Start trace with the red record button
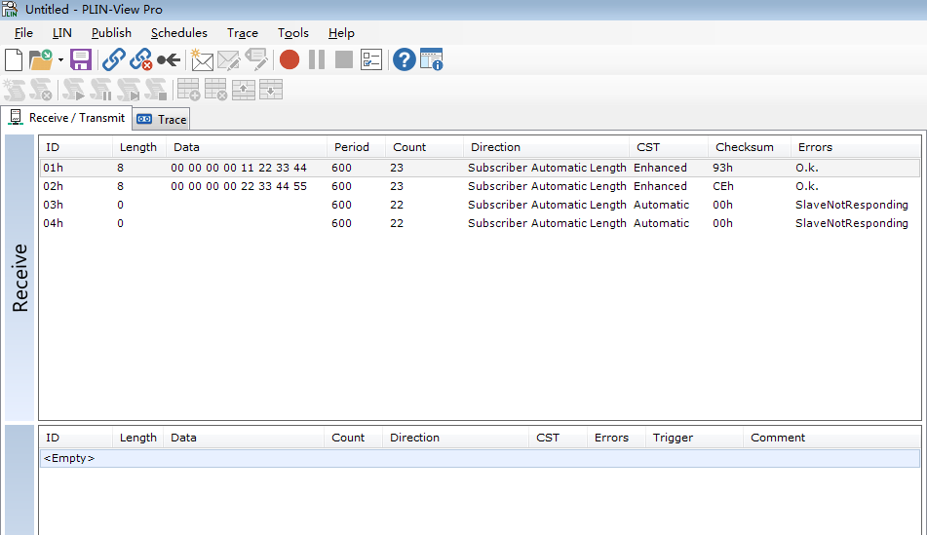The width and height of the screenshot is (927, 535). click(290, 60)
